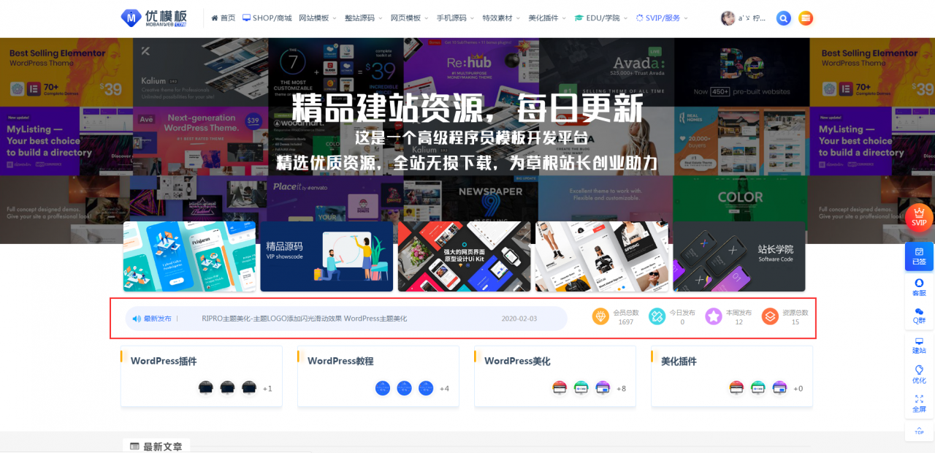Expand the 特效素材 dropdown menu

(x=501, y=18)
